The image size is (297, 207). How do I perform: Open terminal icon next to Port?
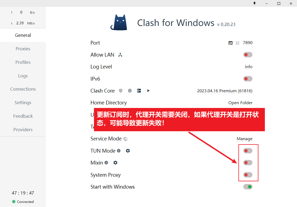[x=230, y=43]
